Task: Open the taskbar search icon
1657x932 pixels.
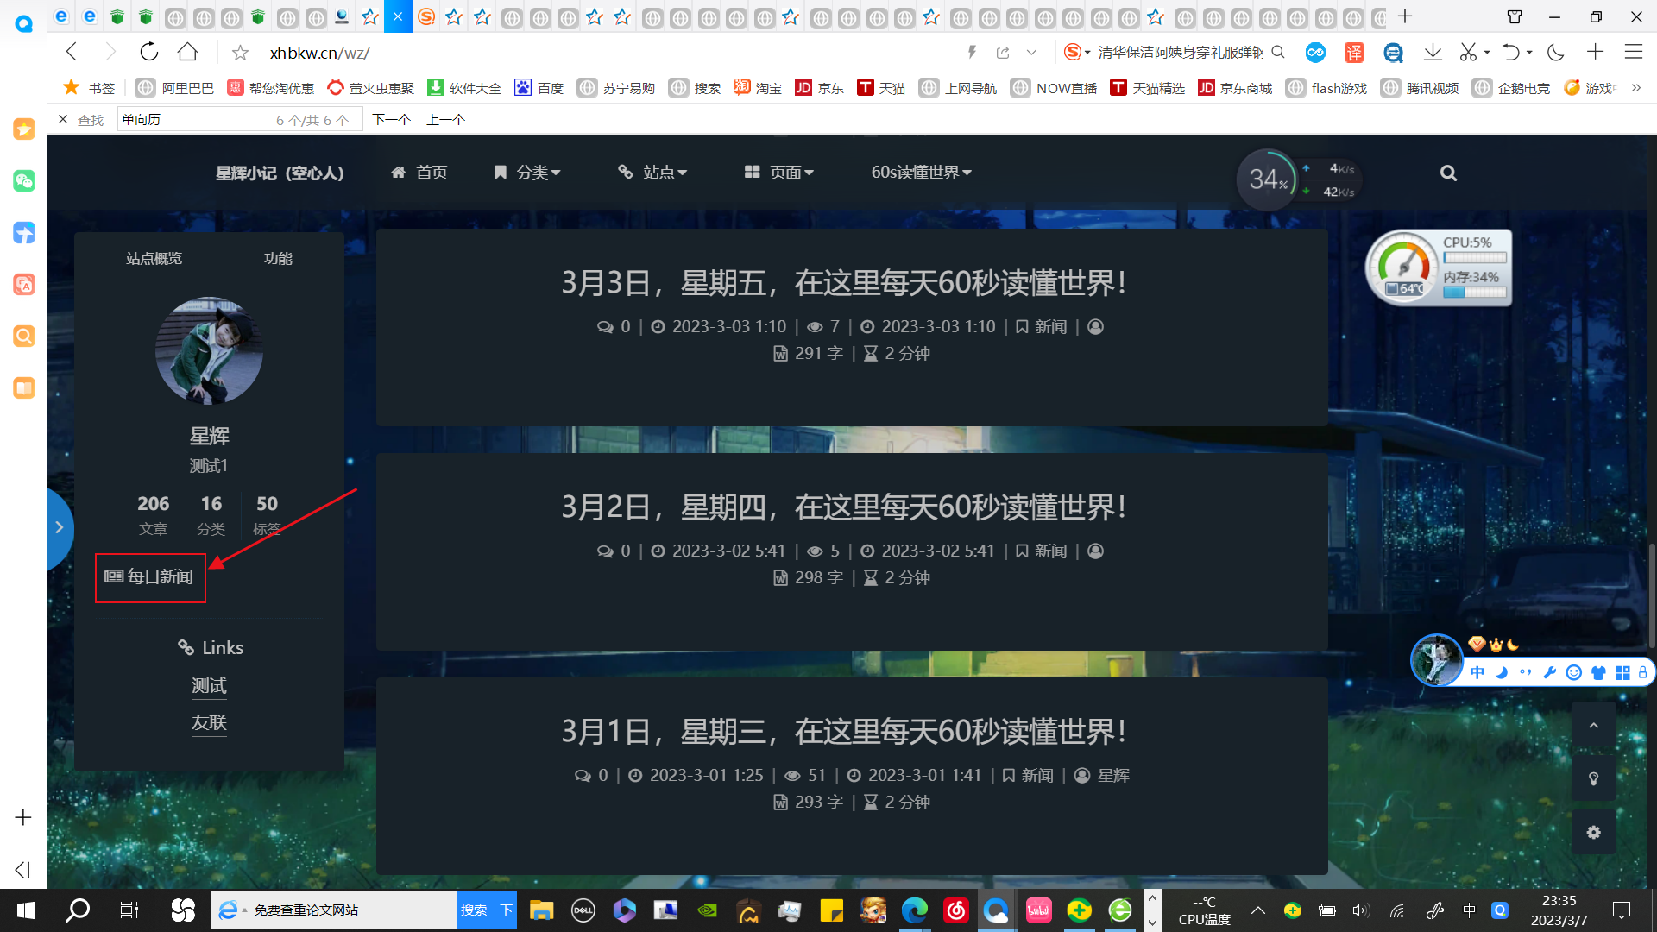Action: pos(78,910)
